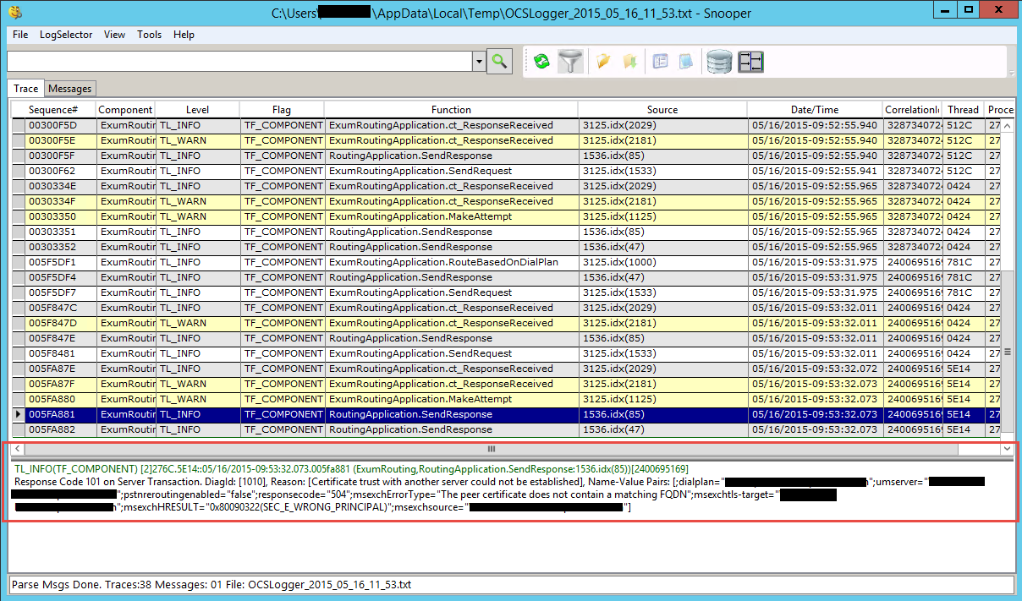
Task: Click the trace grid's vertical scrollbar up arrow
Action: coord(1006,125)
